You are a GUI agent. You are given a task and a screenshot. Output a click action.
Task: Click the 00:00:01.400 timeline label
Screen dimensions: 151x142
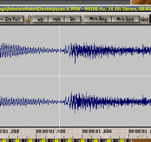tap(51, 131)
